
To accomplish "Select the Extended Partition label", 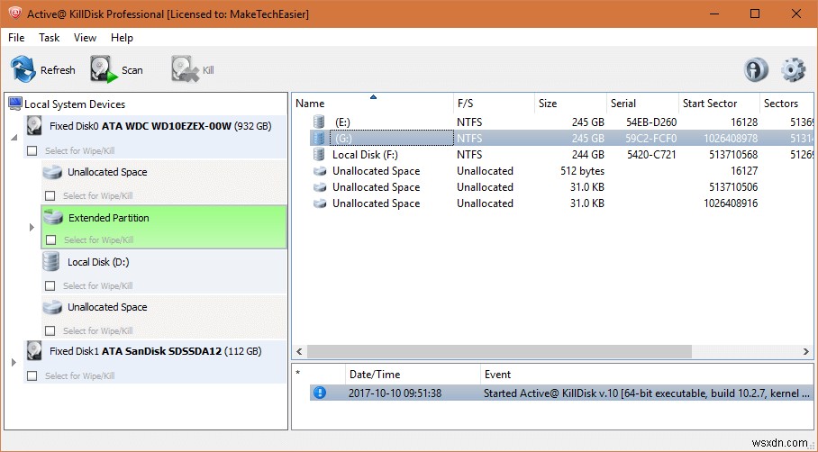I will pos(108,218).
